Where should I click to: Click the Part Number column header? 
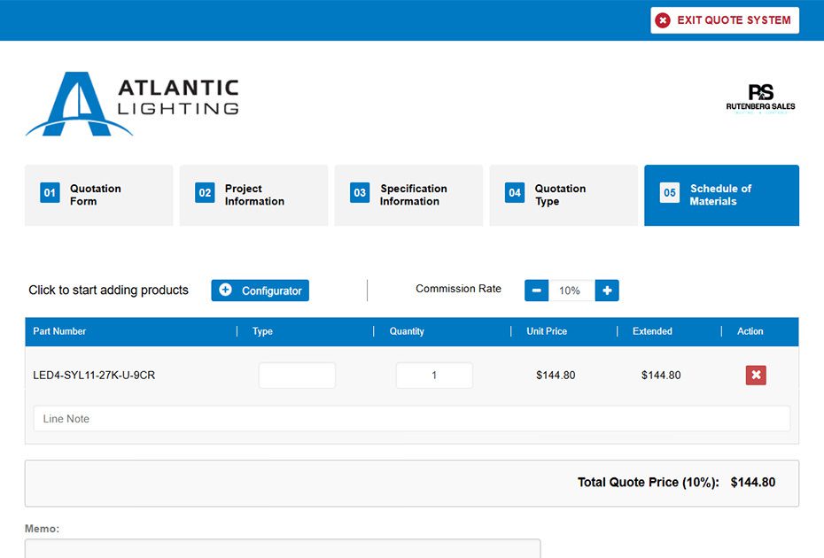[59, 331]
